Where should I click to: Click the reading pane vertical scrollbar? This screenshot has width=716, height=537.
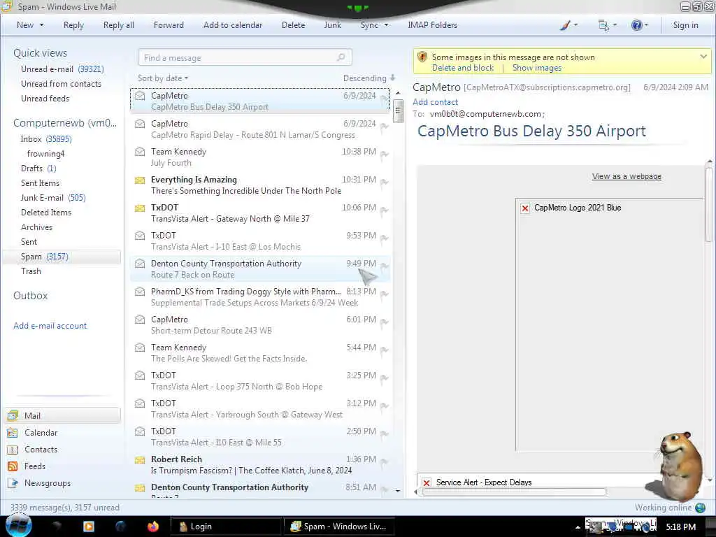[710, 203]
